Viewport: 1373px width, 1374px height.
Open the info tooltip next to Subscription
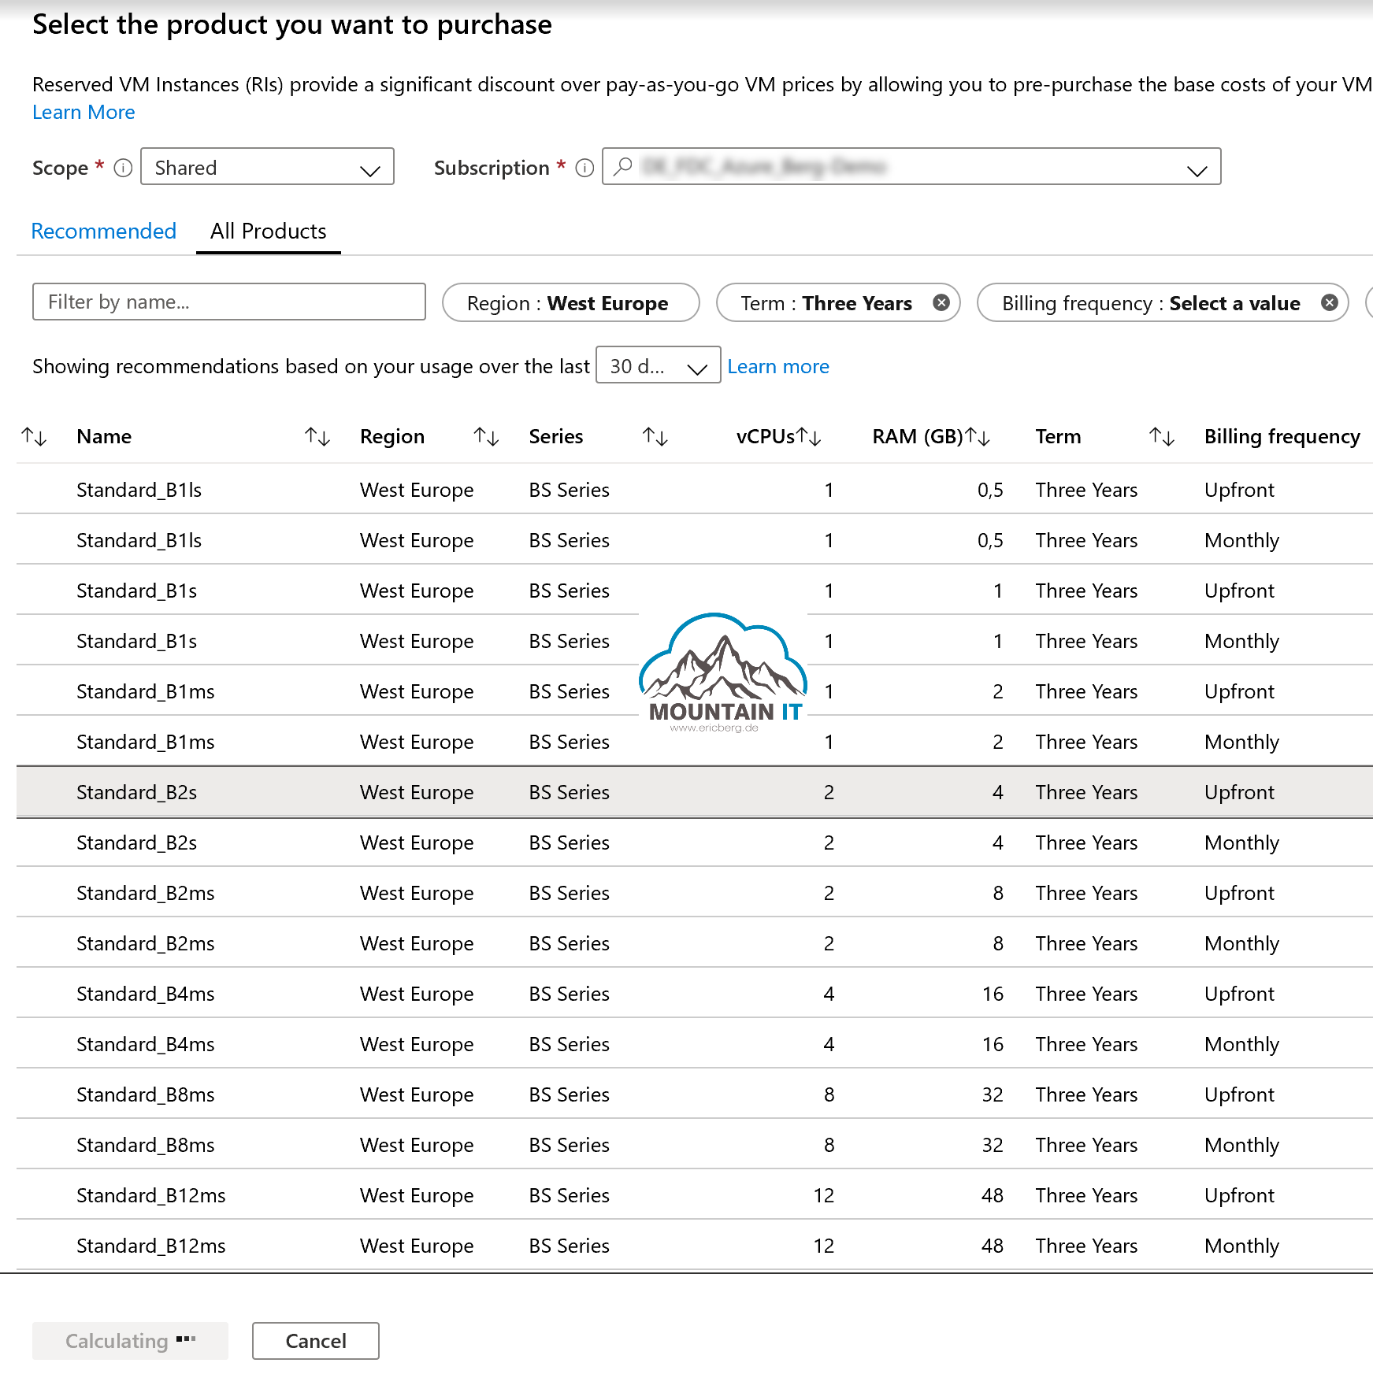coord(584,168)
